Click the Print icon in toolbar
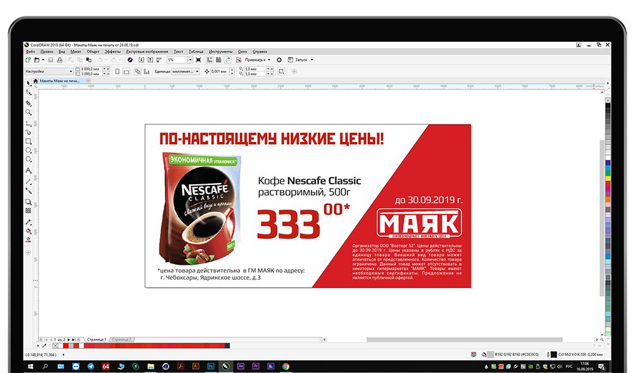Image resolution: width=633 pixels, height=373 pixels. coord(60,60)
